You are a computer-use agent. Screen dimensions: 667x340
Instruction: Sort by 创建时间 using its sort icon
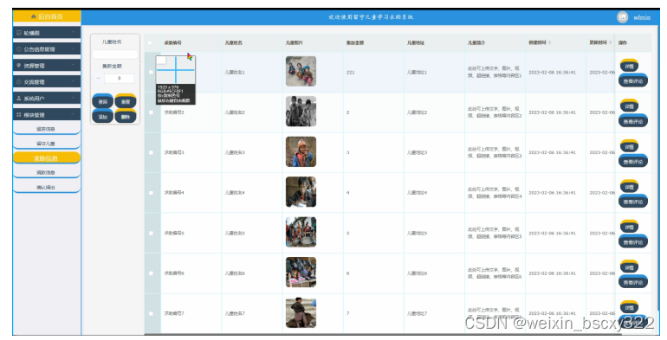coord(549,42)
